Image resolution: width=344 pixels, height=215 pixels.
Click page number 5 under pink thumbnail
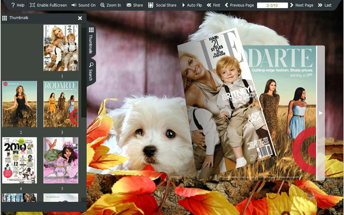[x=62, y=189]
